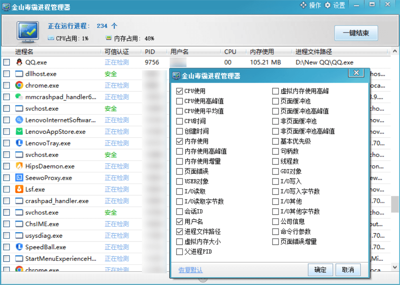
Task: Enable the 命令行参数 checkbox
Action: pos(275,232)
